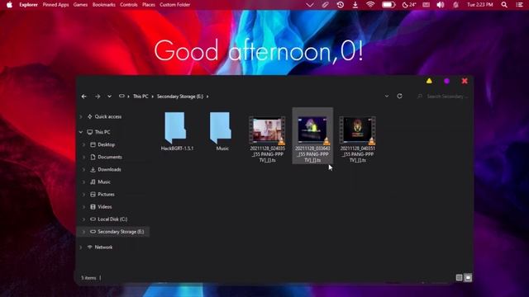Open the Wi-Fi status icon
The height and width of the screenshot is (297, 529).
coord(370,5)
